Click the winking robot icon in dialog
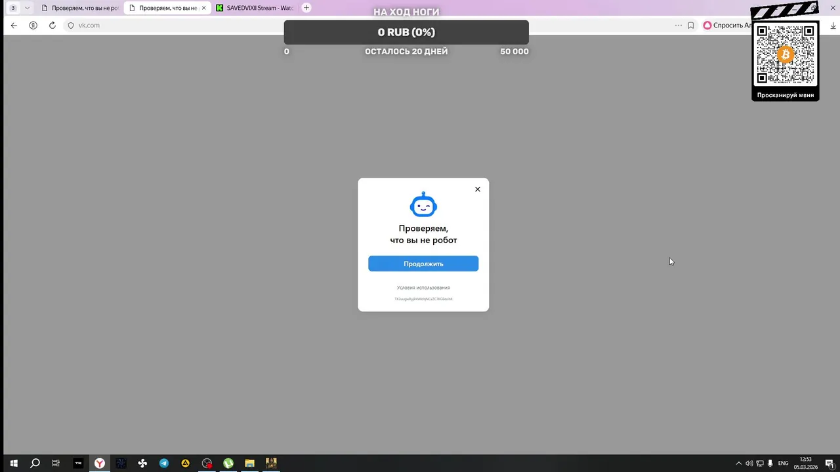Screen dimensions: 840x472 [x=423, y=205]
